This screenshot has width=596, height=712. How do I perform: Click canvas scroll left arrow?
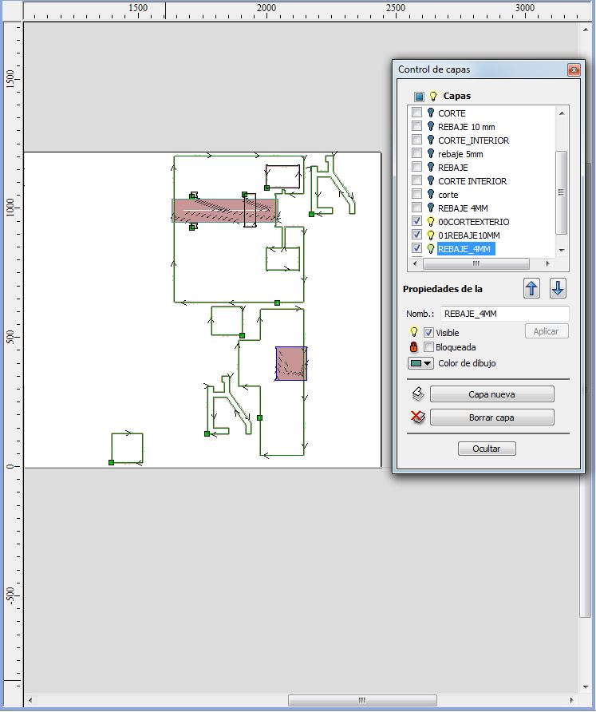(30, 700)
